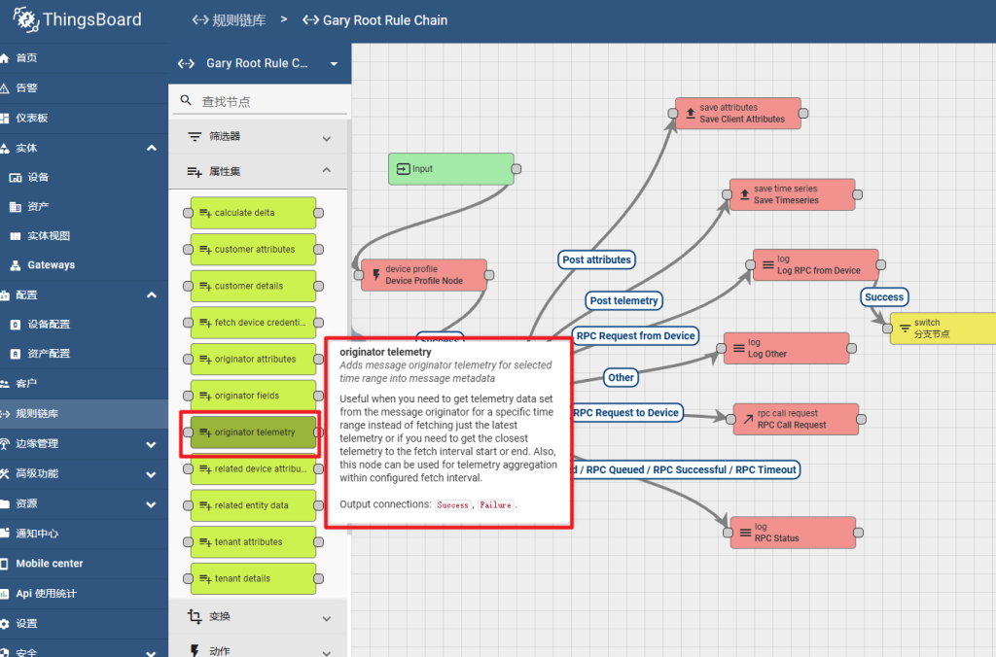Click the Save Timeseries node
The image size is (996, 657).
792,194
